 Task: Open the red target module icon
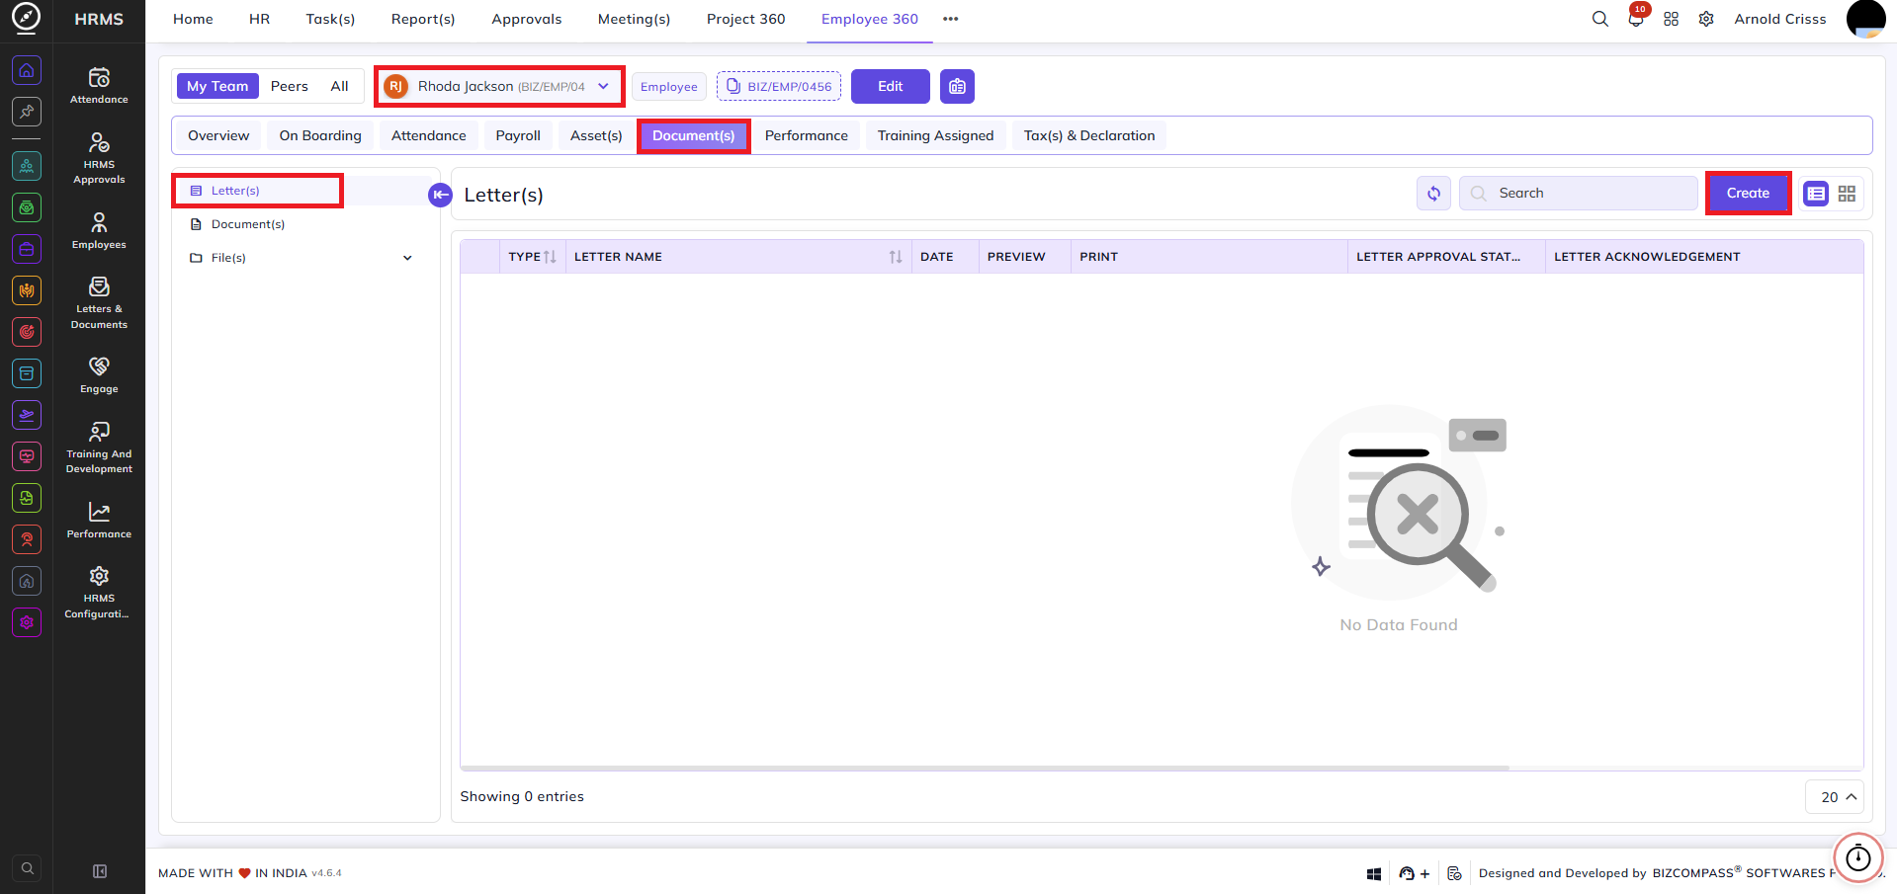(x=27, y=332)
